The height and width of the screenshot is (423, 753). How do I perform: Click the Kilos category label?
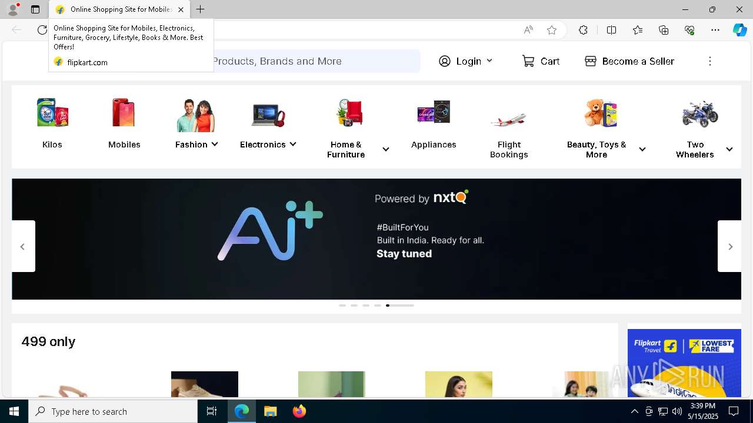[x=52, y=145]
